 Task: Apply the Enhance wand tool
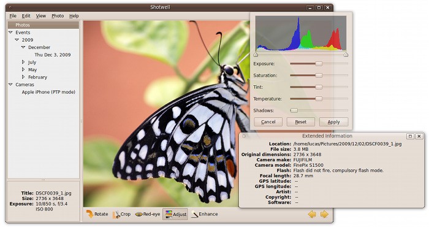tap(204, 214)
